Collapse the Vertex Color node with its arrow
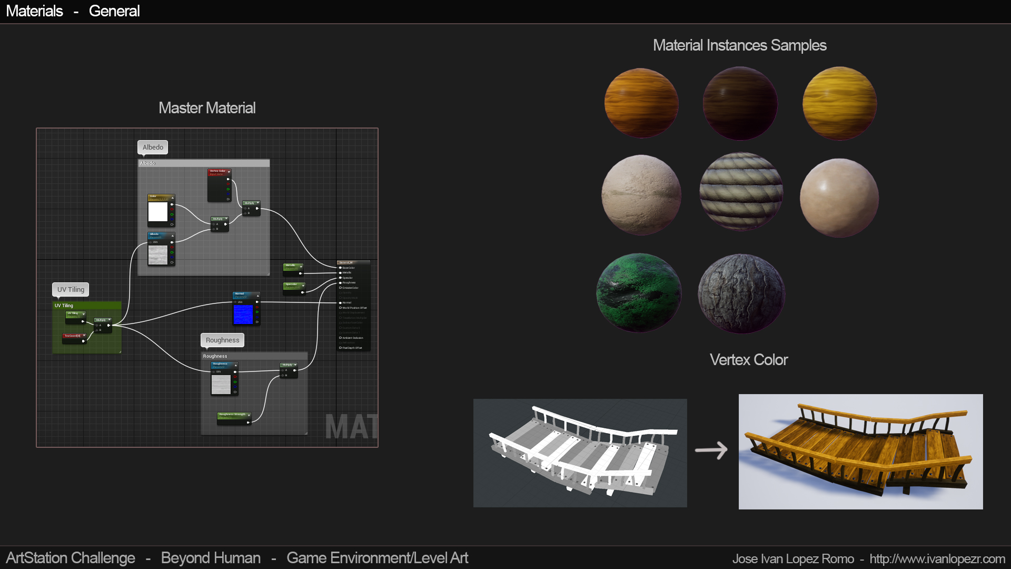The height and width of the screenshot is (569, 1011). click(229, 172)
